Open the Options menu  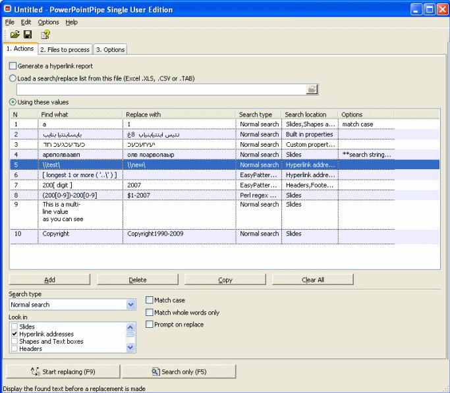pyautogui.click(x=48, y=22)
